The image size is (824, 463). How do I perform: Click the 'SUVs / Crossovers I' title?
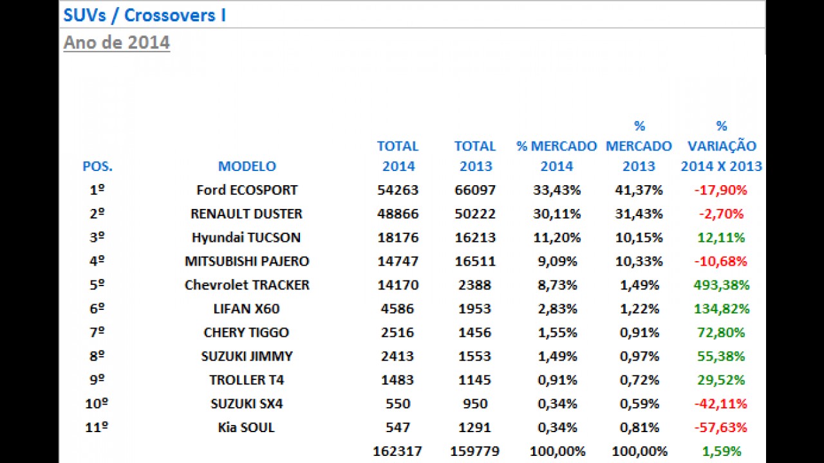[144, 15]
